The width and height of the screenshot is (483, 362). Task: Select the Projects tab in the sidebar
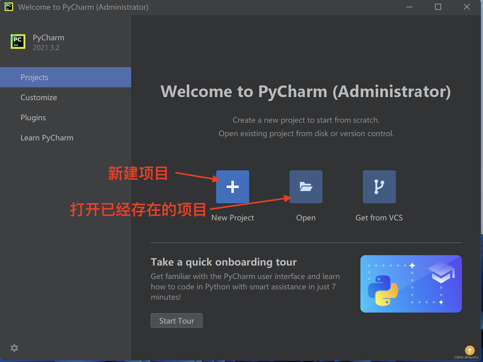[65, 77]
